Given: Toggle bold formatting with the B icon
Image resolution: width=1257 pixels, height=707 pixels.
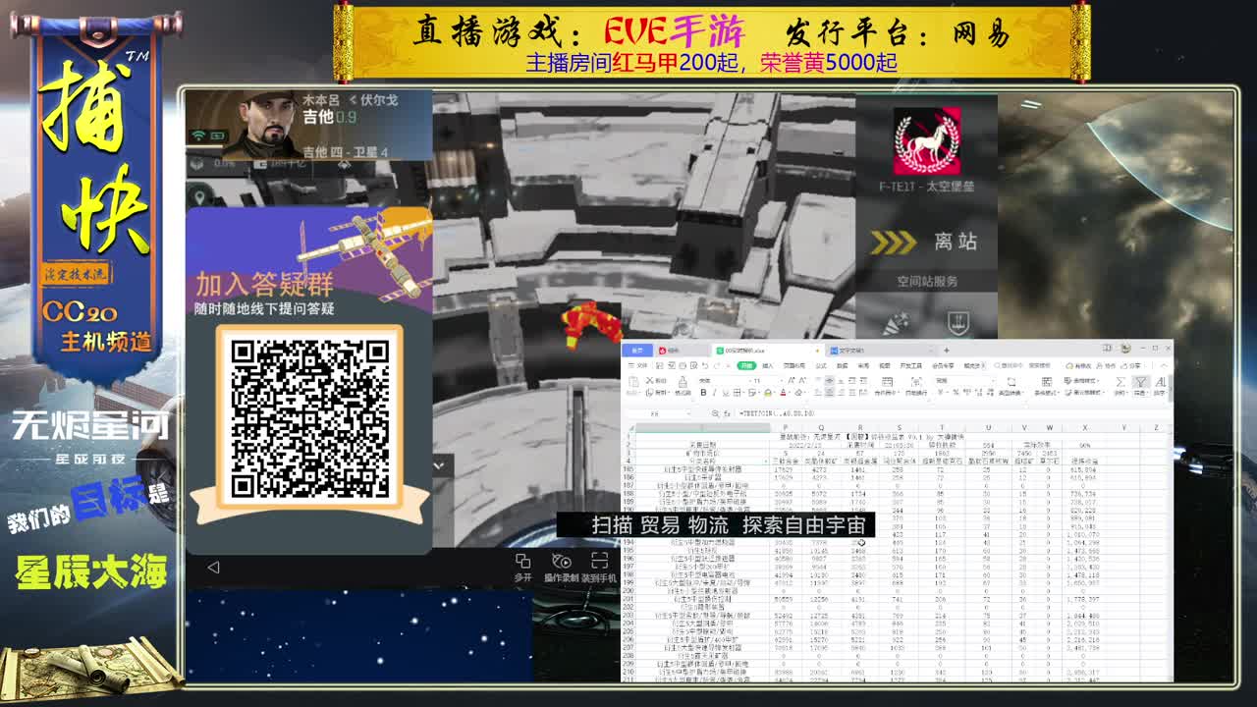Looking at the screenshot, I should pos(703,393).
